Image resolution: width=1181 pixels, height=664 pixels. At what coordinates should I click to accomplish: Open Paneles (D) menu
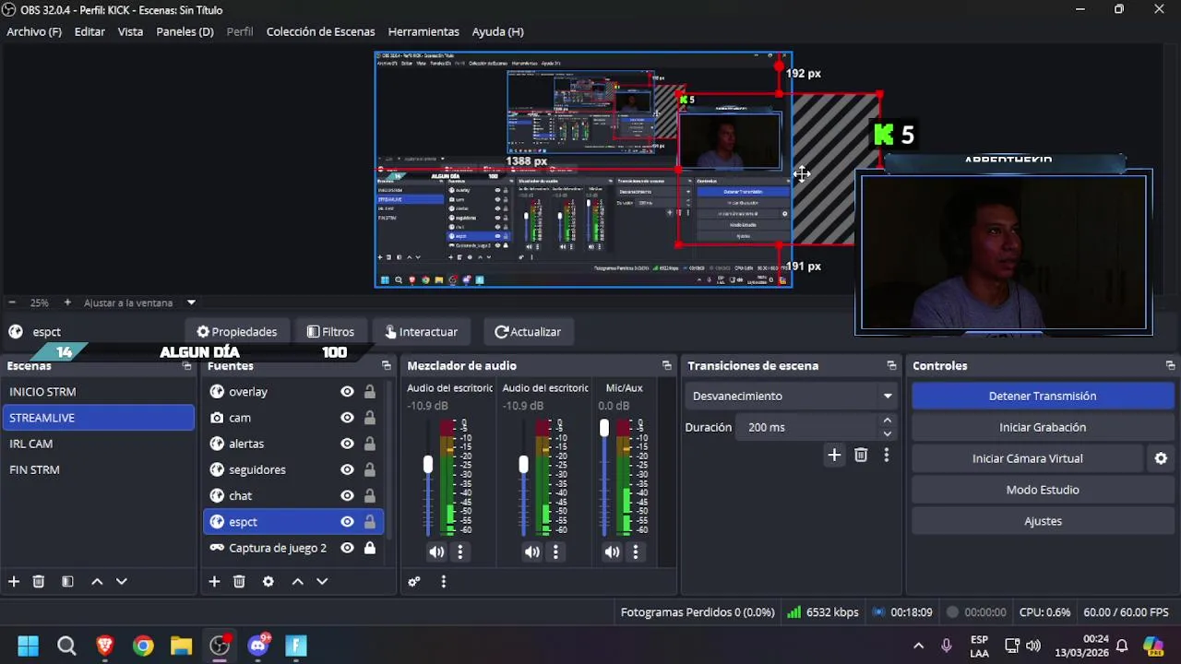(185, 31)
